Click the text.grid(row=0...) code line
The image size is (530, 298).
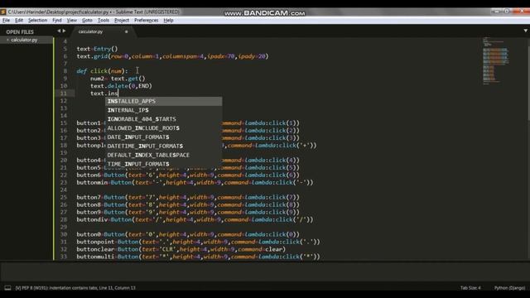click(x=172, y=56)
